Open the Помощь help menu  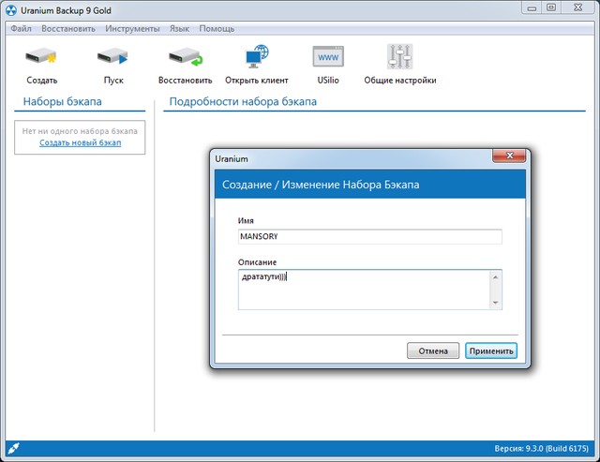click(217, 29)
